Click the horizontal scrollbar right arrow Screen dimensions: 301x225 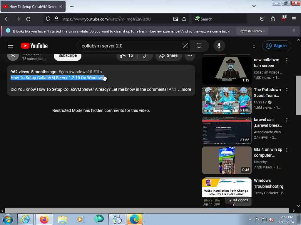294,211
